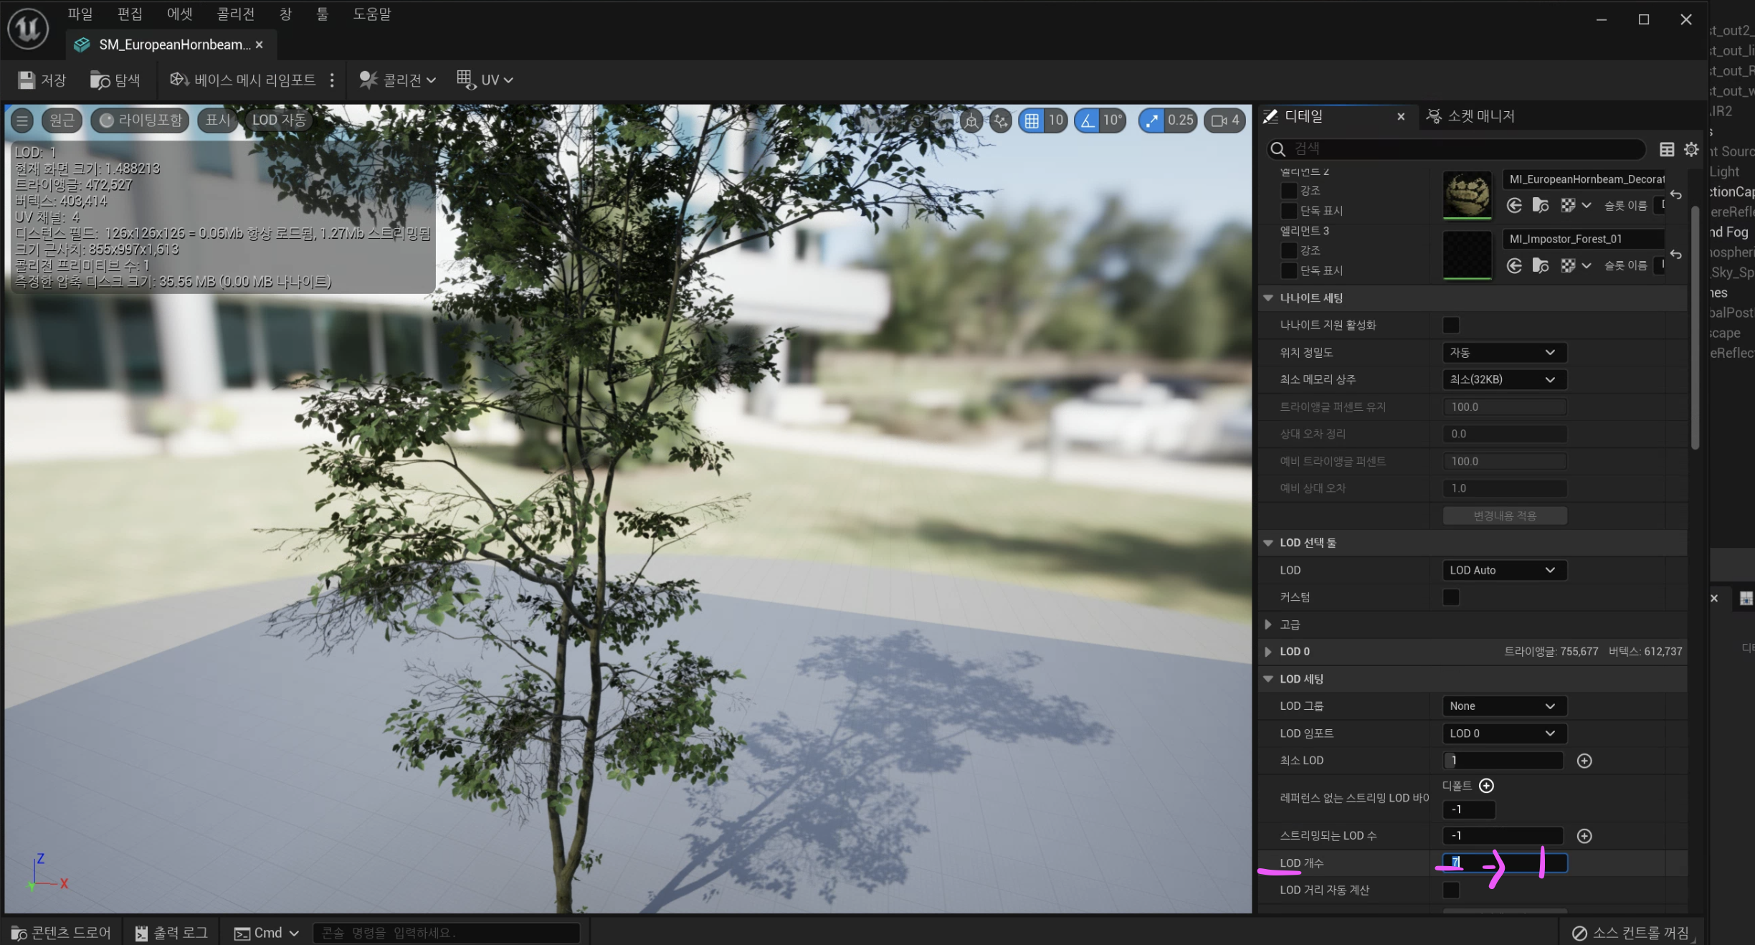Toggle scale snapping icon
The image size is (1755, 945).
point(1152,120)
